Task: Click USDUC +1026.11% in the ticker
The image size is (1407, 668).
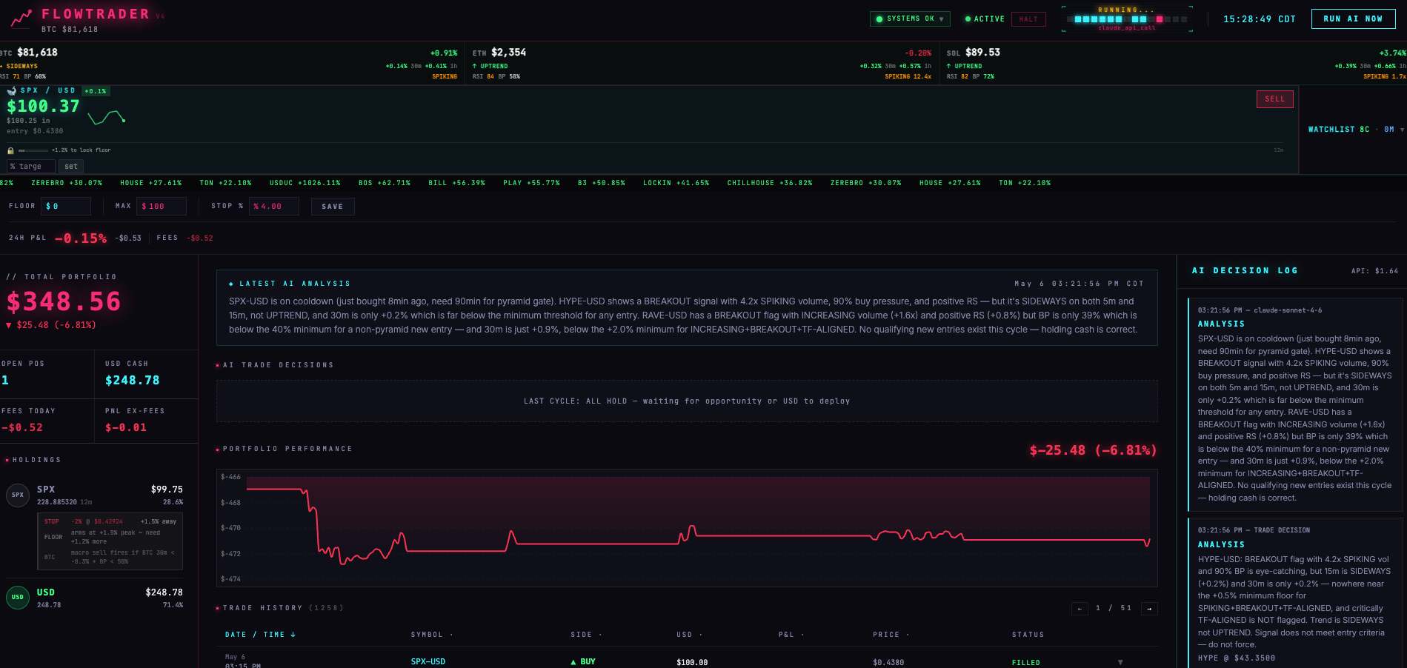Action: pos(305,183)
